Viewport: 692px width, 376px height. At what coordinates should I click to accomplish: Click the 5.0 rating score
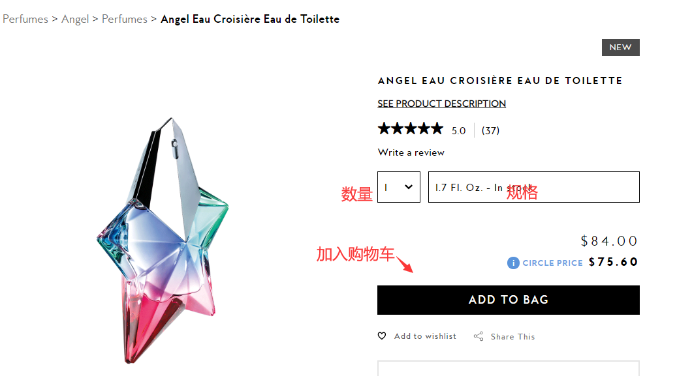458,130
